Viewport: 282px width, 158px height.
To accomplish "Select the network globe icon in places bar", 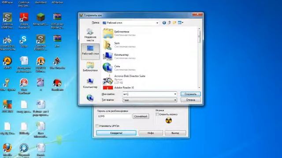I will coord(90,98).
